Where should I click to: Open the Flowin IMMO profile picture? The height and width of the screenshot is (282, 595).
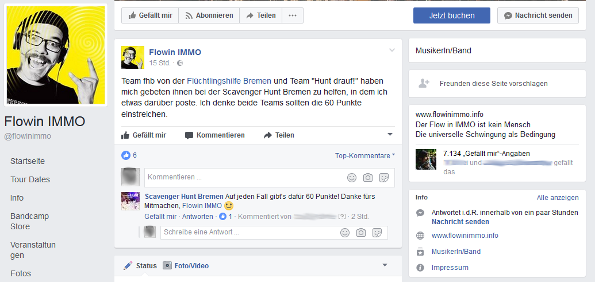tap(55, 56)
